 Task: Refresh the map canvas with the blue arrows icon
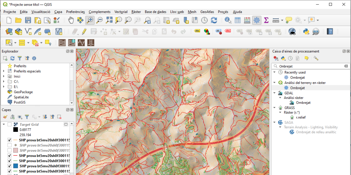214,20
